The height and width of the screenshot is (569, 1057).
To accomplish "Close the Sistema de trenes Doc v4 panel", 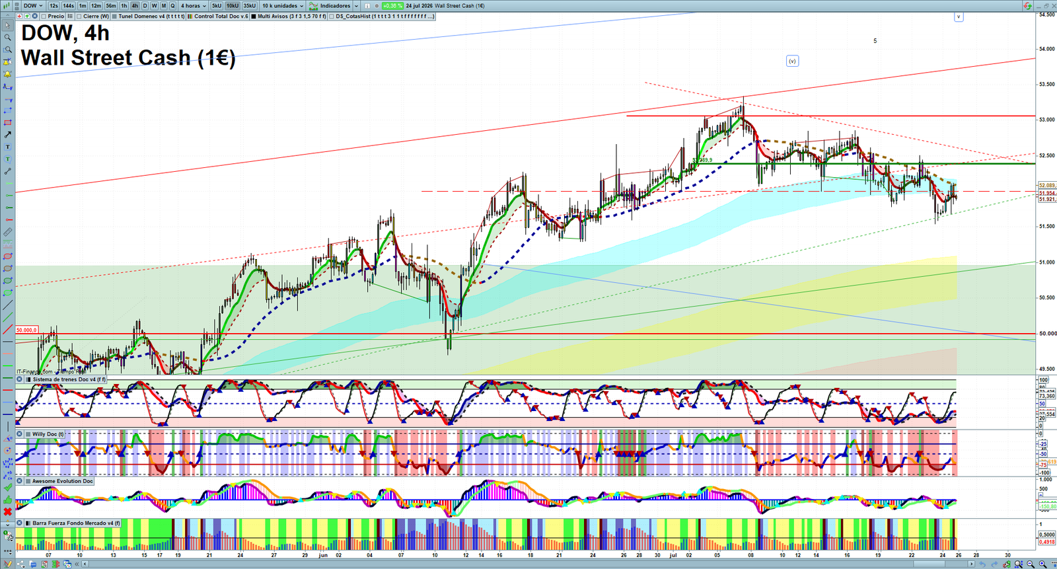I will click(x=19, y=379).
